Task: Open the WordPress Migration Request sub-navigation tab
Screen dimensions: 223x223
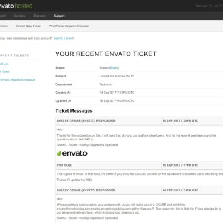Action: pos(69,26)
